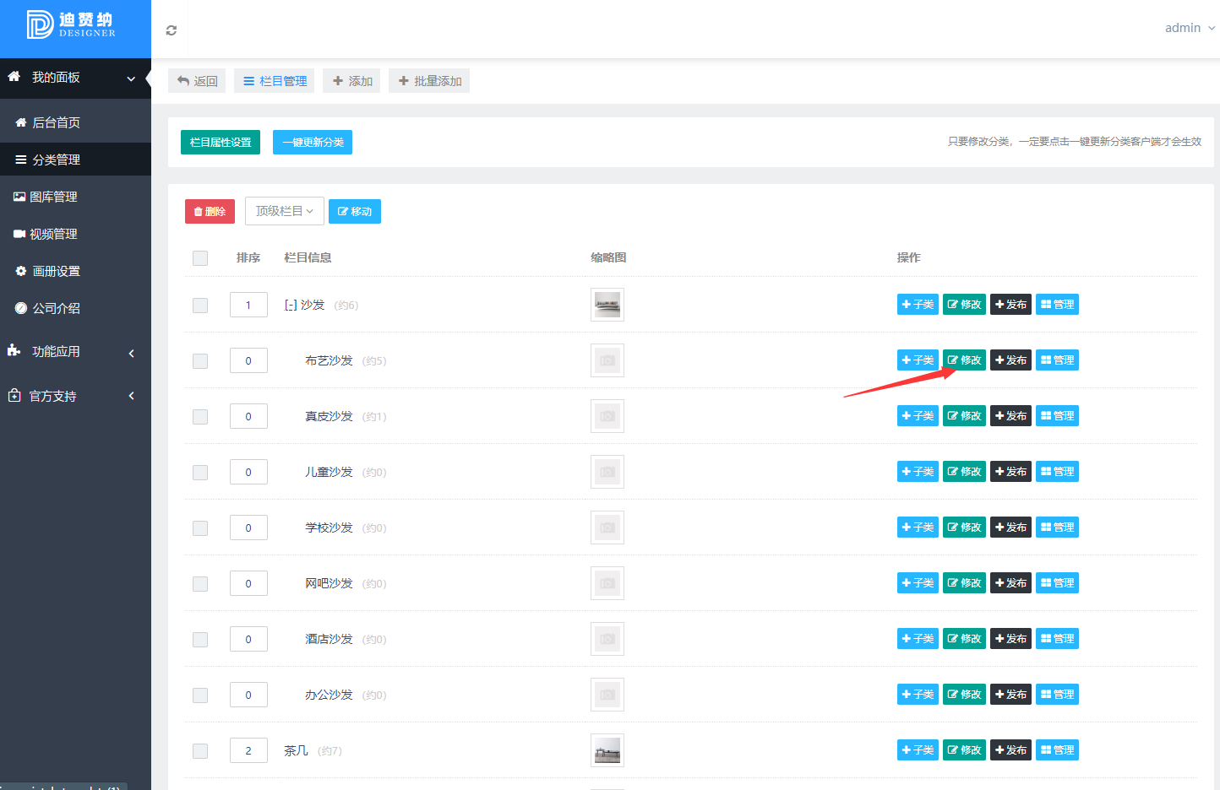1220x790 pixels.
Task: Click the refresh icon in top bar
Action: [x=172, y=30]
